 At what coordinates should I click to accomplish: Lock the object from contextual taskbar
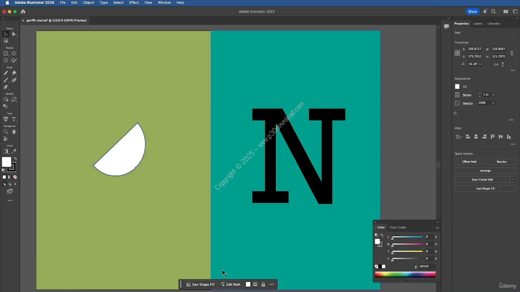263,284
